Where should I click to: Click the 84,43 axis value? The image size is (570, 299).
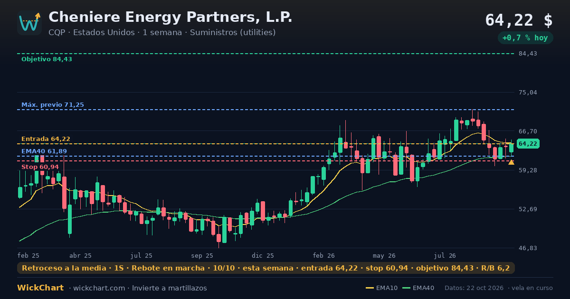pyautogui.click(x=528, y=54)
